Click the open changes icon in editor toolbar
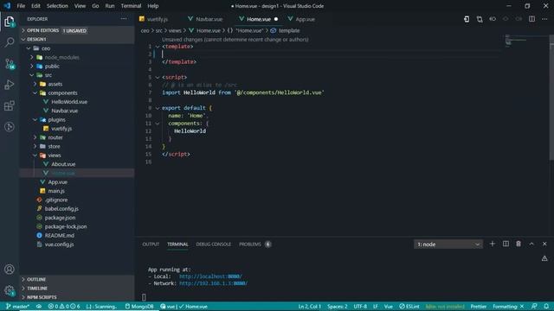554x311 pixels. (467, 19)
